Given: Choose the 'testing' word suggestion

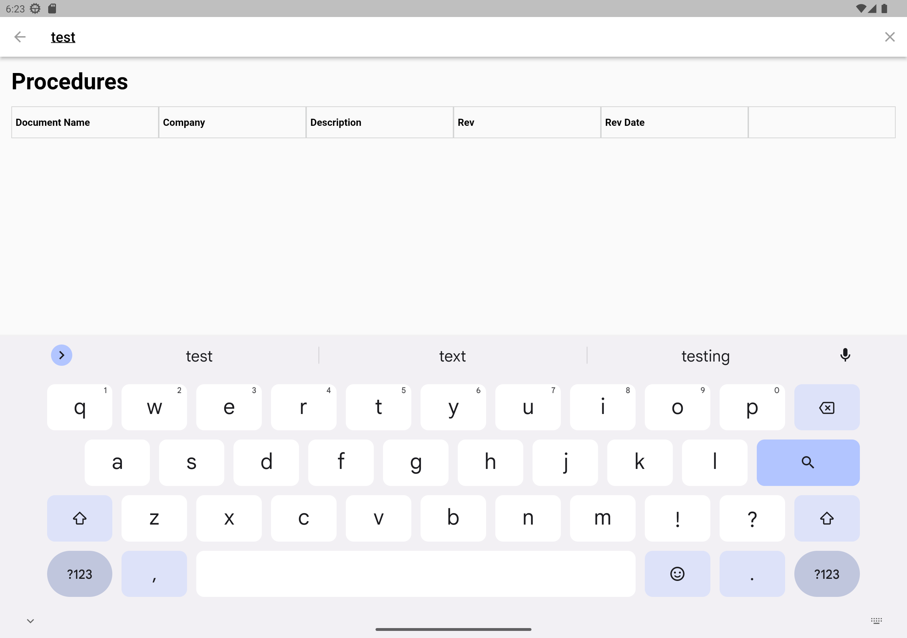Looking at the screenshot, I should click(705, 356).
